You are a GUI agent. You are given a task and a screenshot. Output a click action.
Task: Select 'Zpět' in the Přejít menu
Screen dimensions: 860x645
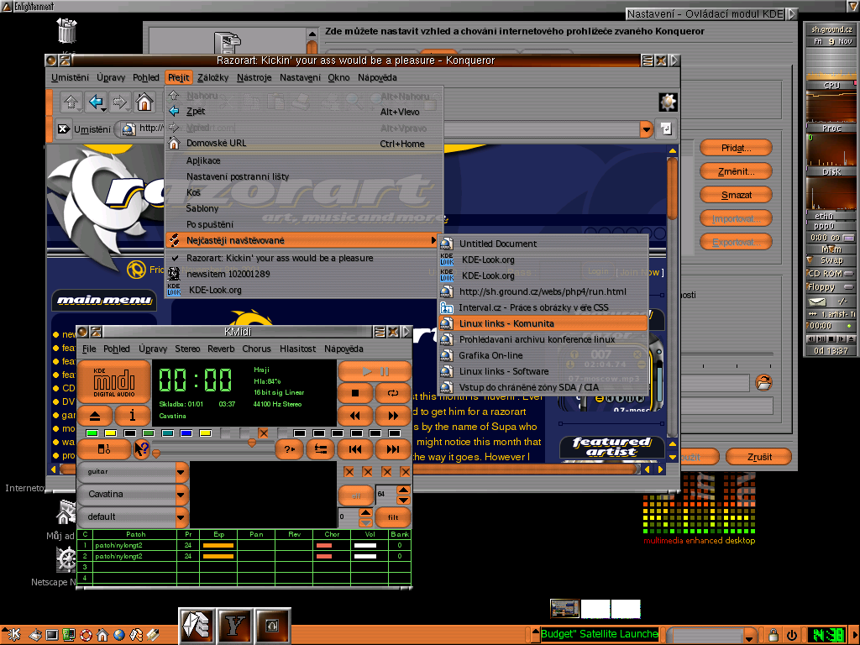303,112
